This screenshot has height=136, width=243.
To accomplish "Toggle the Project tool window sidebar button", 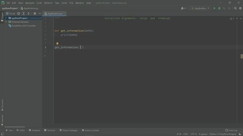I will point(2,17).
